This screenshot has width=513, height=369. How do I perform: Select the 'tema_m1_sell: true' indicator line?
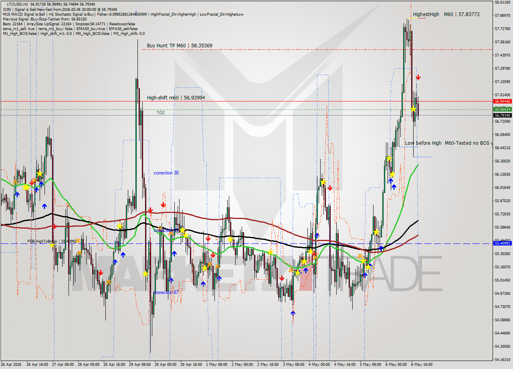(x=70, y=28)
